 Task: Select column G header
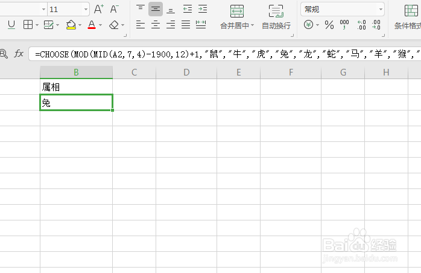[343, 72]
